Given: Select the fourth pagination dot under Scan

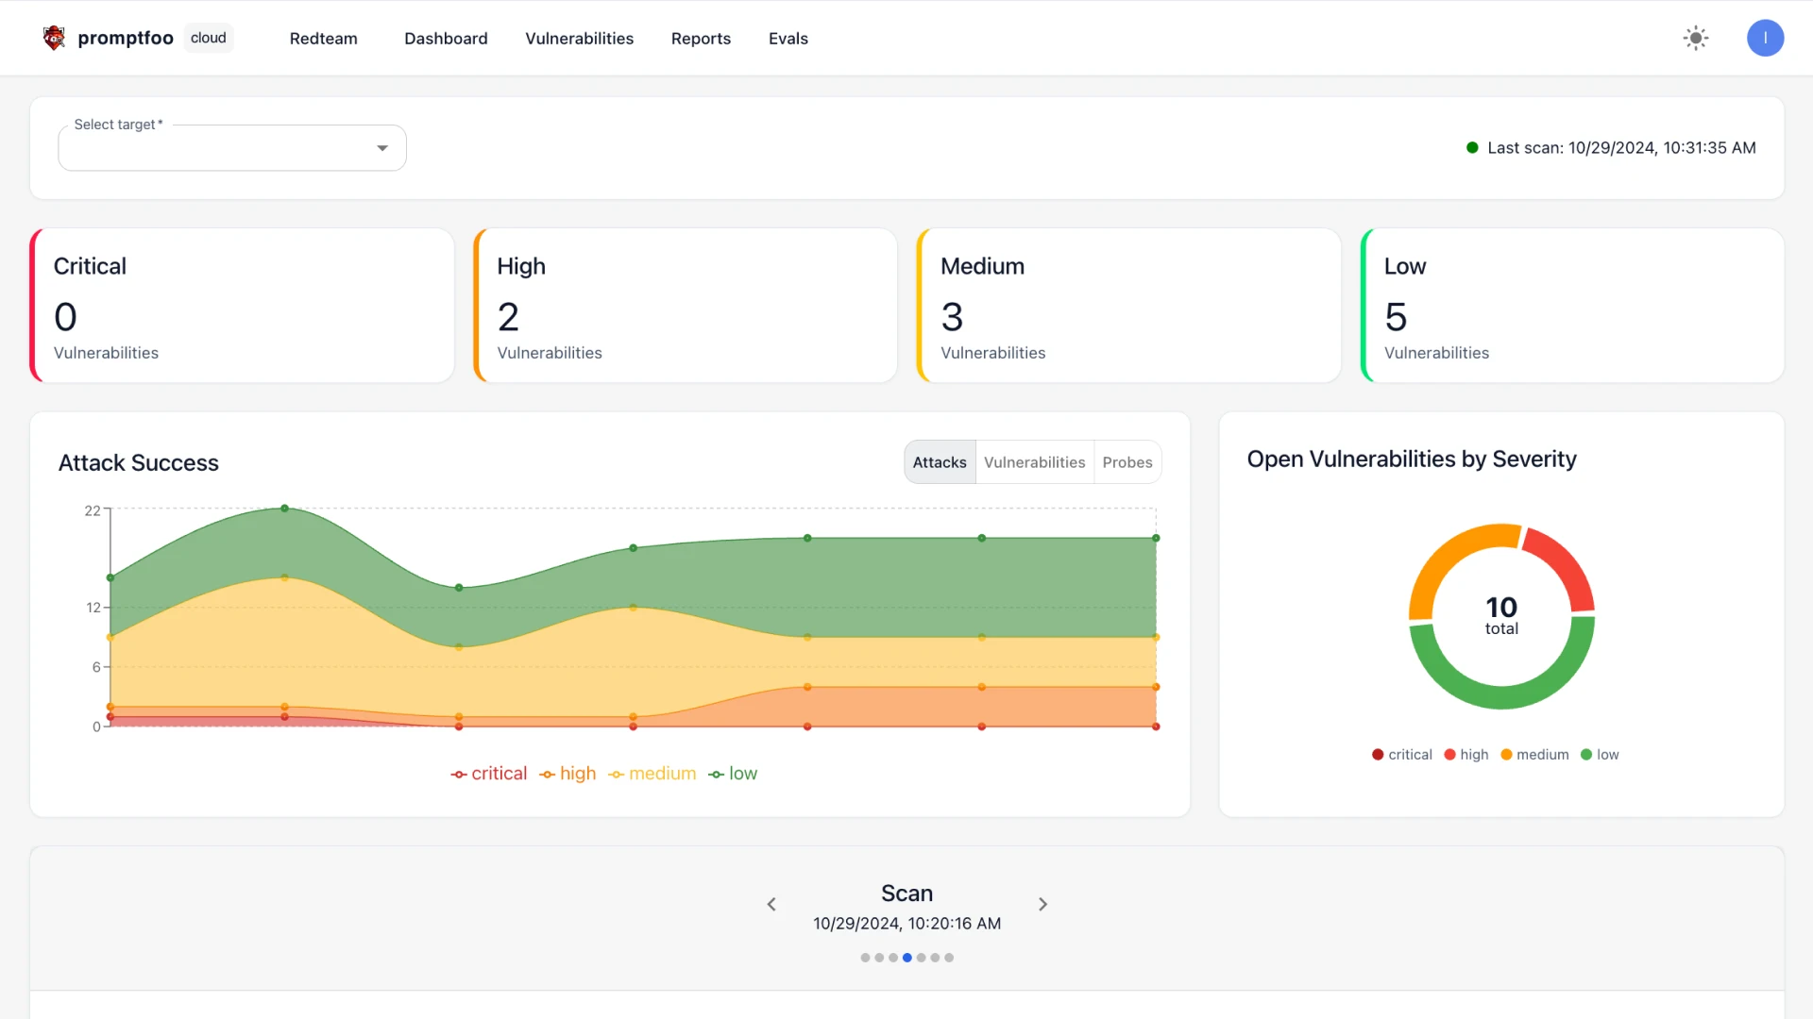Looking at the screenshot, I should point(907,957).
